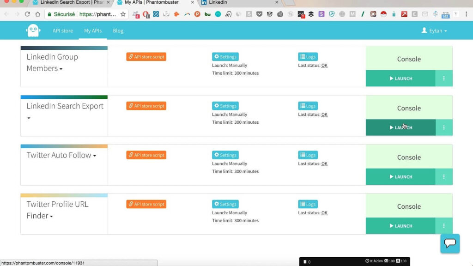Image resolution: width=473 pixels, height=266 pixels.
Task: Open the live chat bubble icon
Action: [450, 243]
